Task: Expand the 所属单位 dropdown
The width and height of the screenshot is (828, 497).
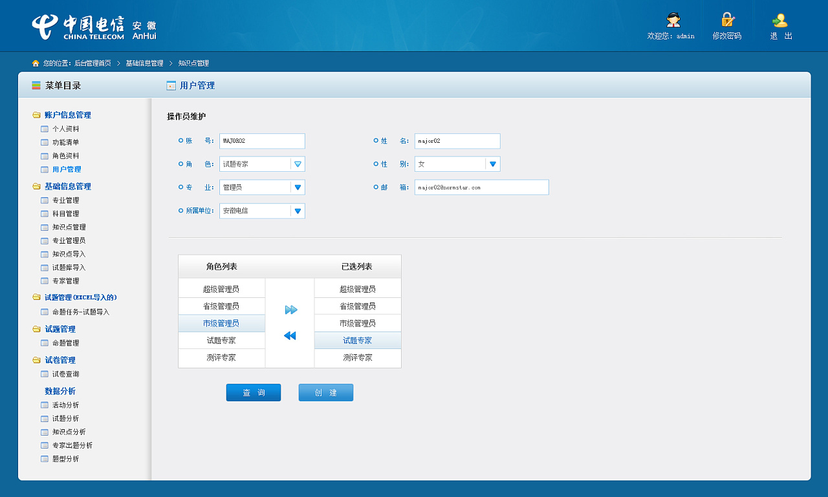Action: 298,211
